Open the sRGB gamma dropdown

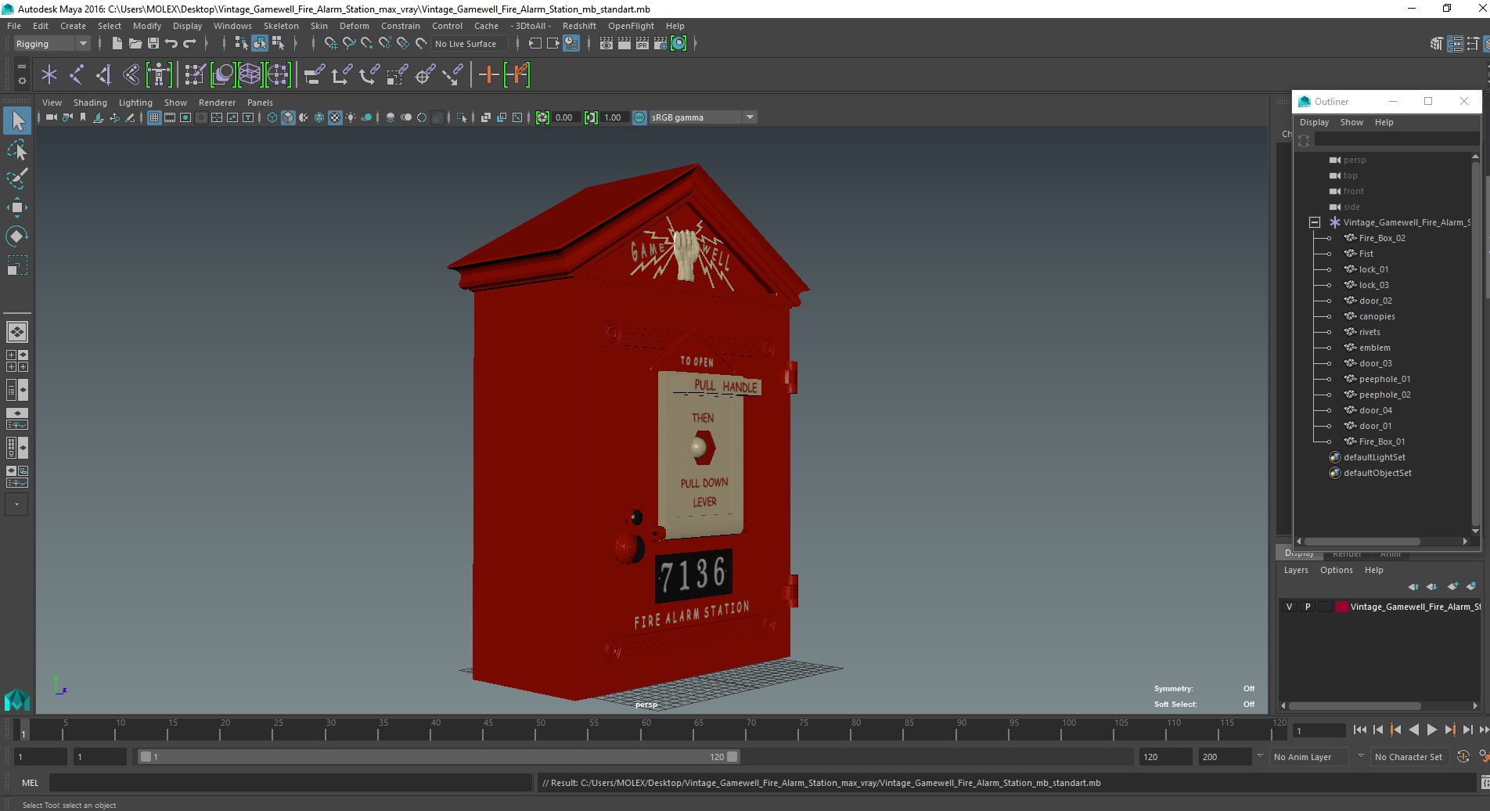click(703, 117)
